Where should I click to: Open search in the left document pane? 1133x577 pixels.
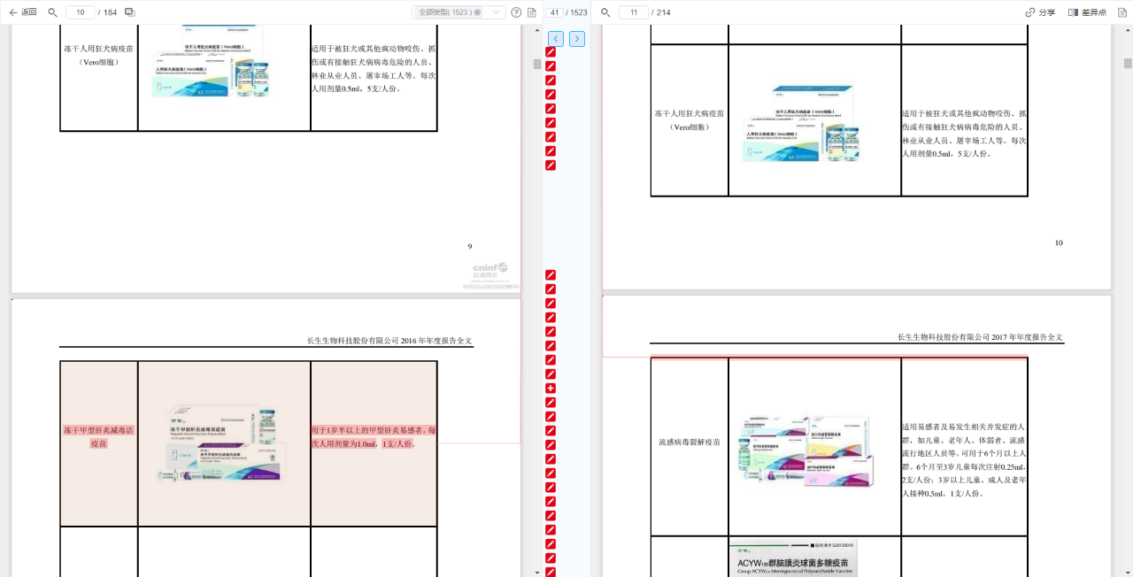click(52, 12)
